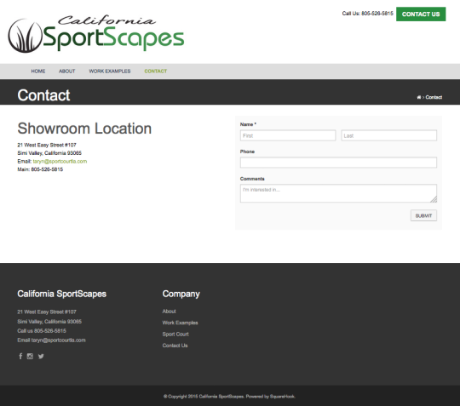
Task: Follow the SquareHook link in copyright
Action: tap(282, 397)
